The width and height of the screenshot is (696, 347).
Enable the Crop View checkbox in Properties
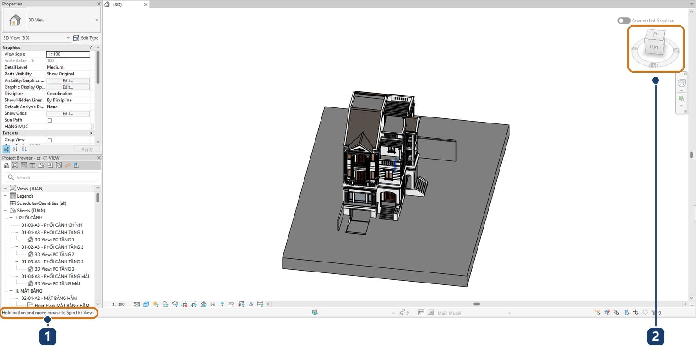point(49,140)
